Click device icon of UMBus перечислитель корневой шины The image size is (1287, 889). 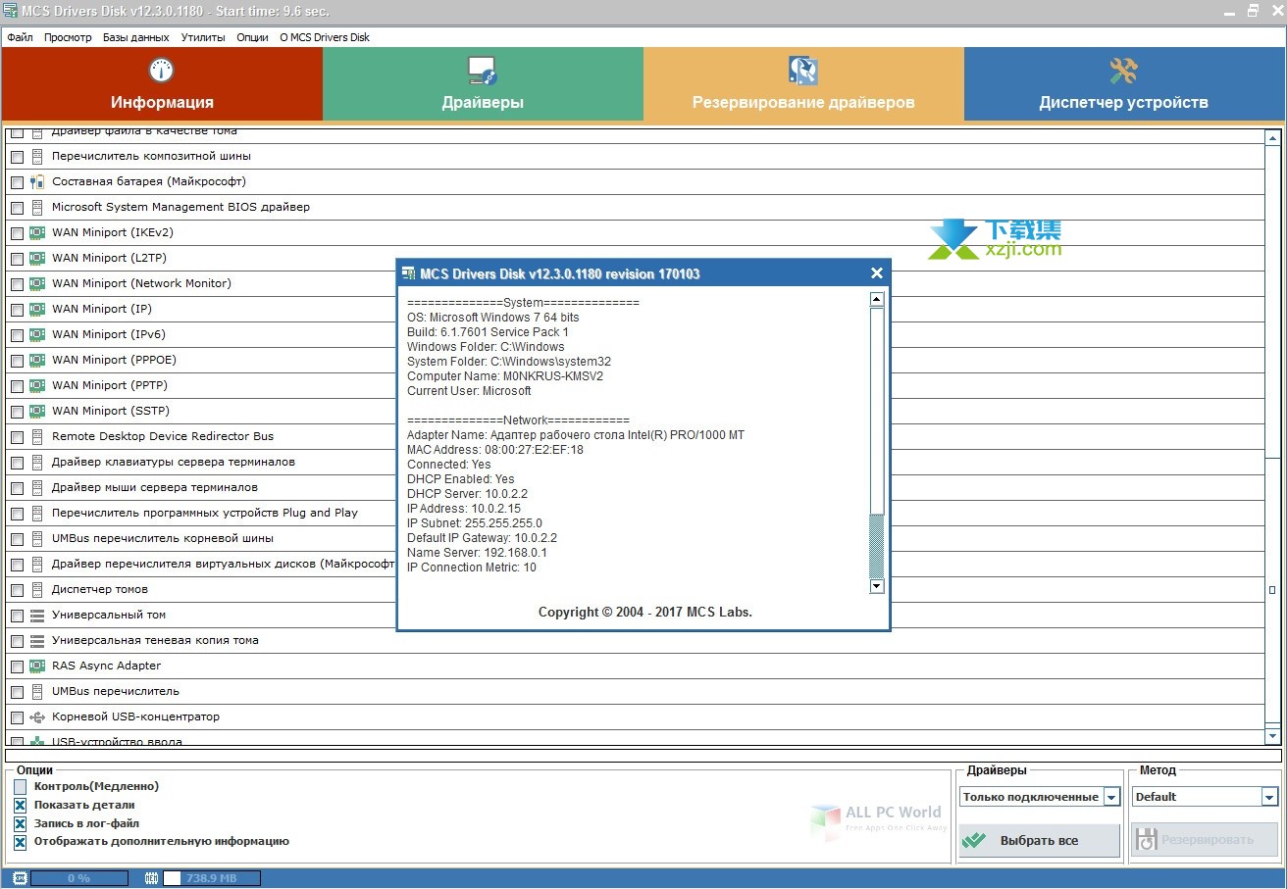pyautogui.click(x=37, y=538)
